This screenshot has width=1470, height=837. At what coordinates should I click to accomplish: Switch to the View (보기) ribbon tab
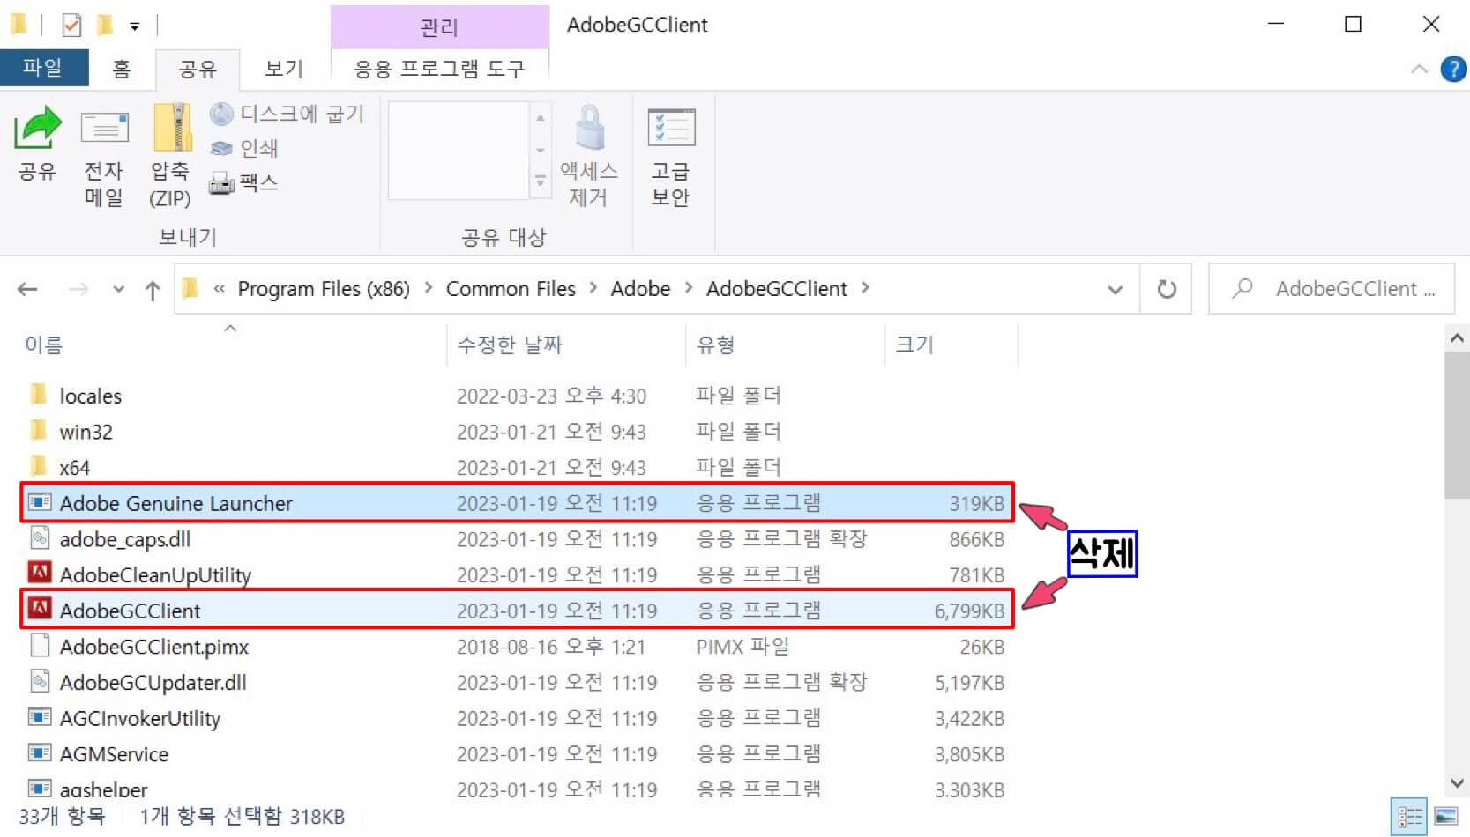coord(283,69)
